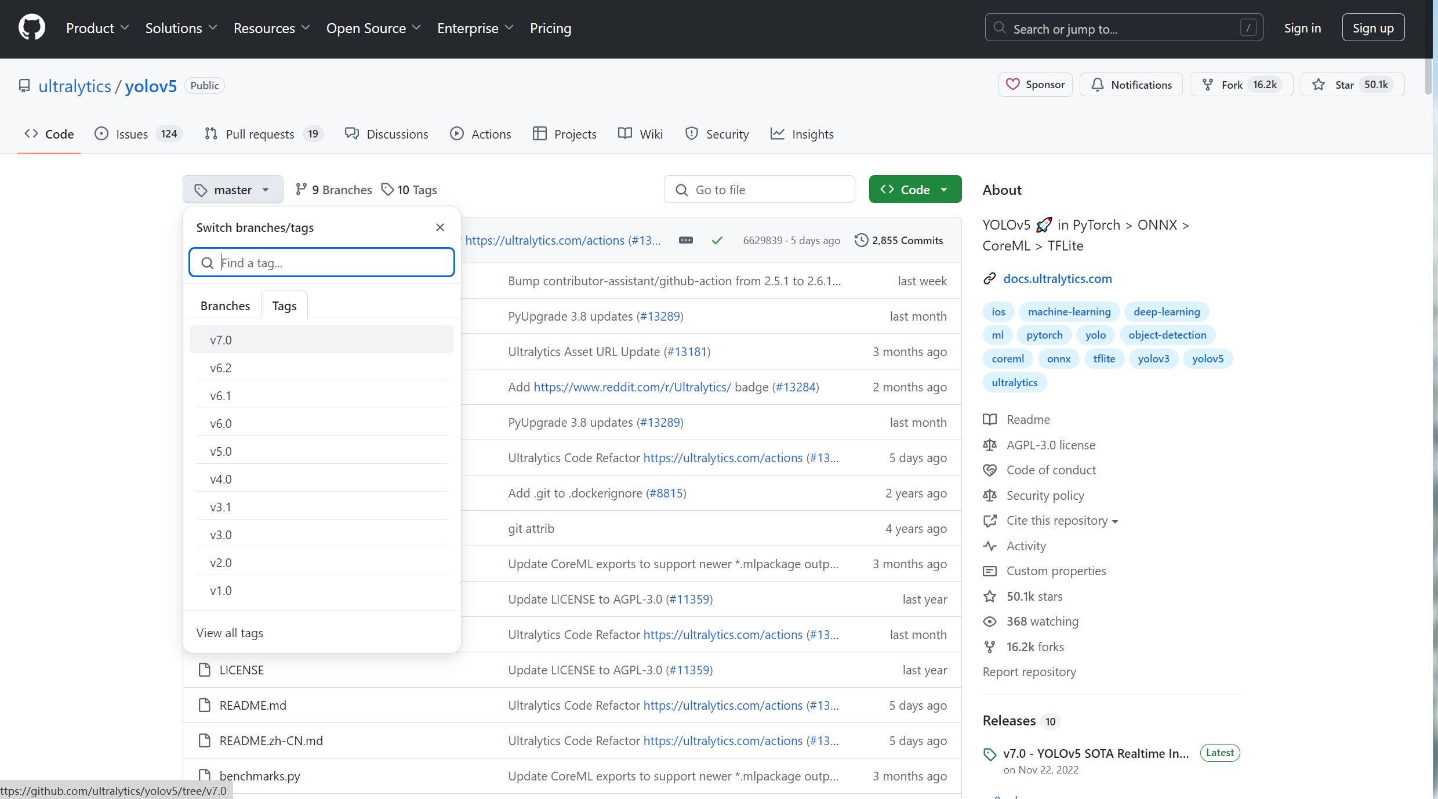Click the GitHub Octocat logo
1438x799 pixels.
click(x=31, y=28)
